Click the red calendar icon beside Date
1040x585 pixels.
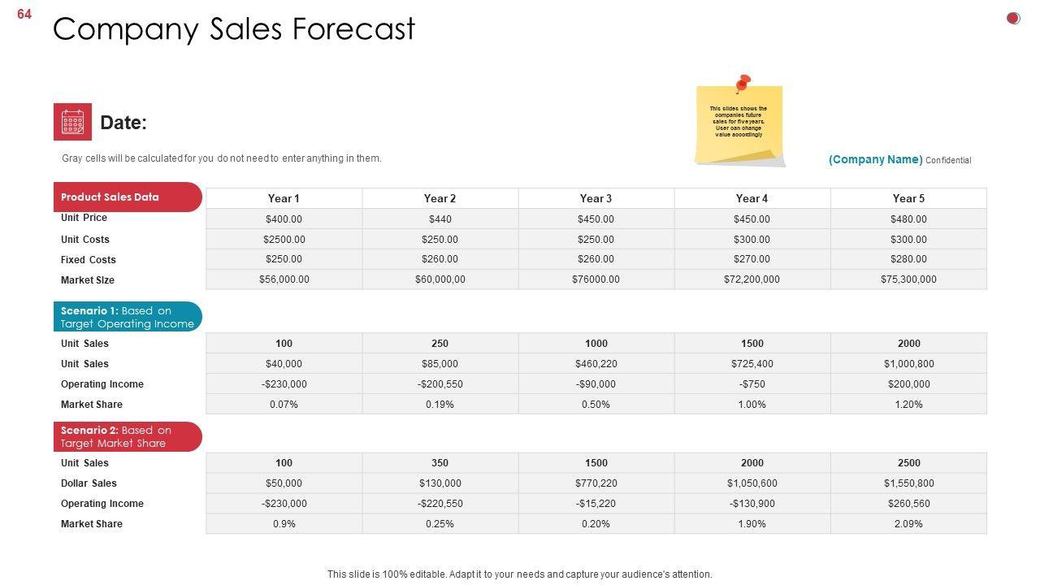click(72, 122)
